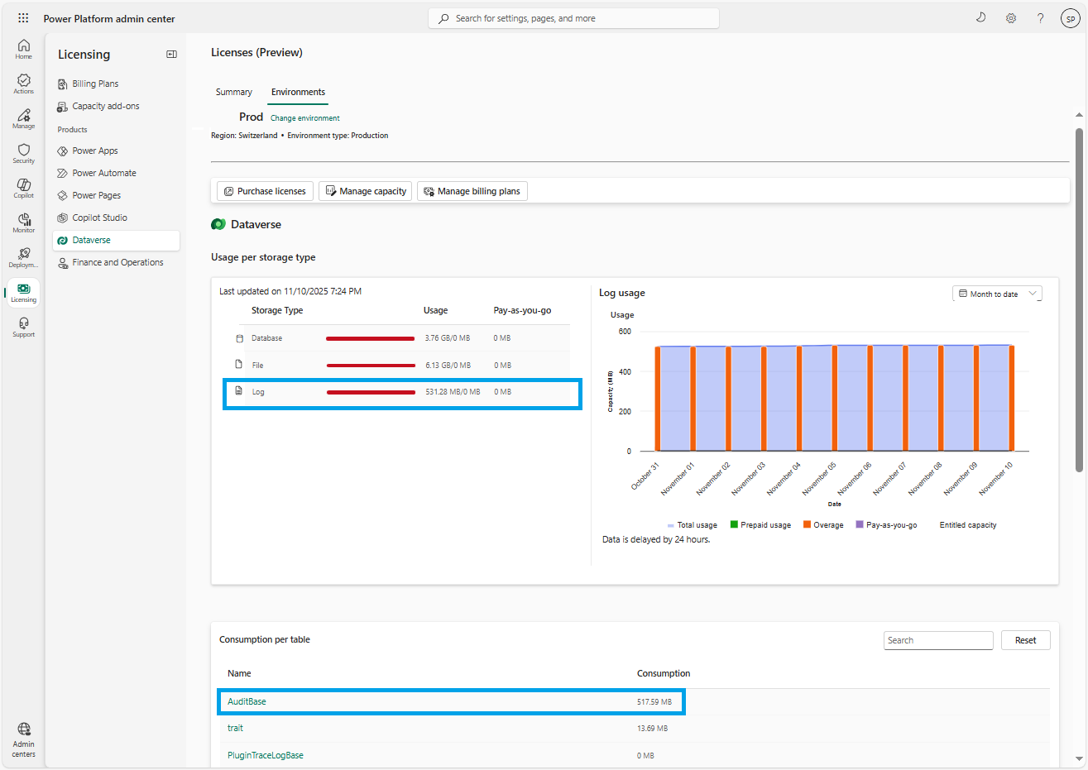Open the help question mark icon

coord(1040,18)
